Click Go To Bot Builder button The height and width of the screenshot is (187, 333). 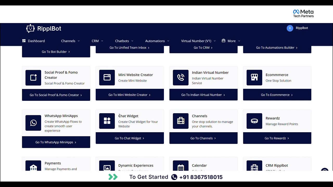point(56,52)
